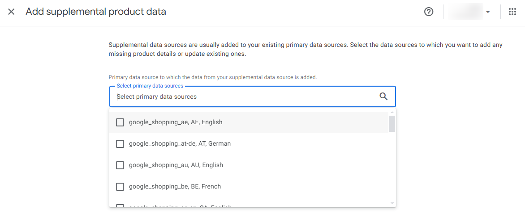
Task: Click the blurred account name
Action: click(465, 12)
